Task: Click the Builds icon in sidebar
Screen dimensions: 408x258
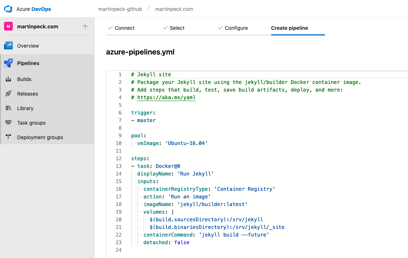Action: [x=8, y=79]
